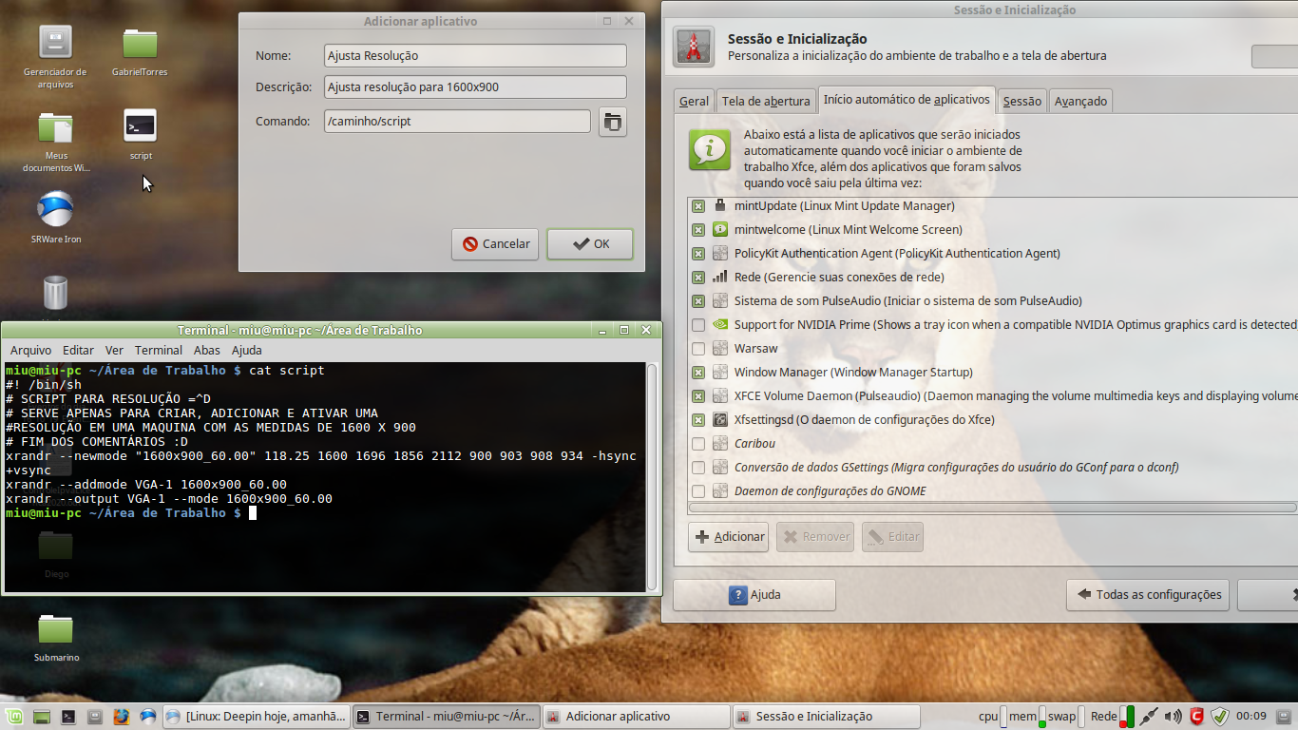This screenshot has height=730, width=1298.
Task: Open the GabrielTorres folder on desktop
Action: pyautogui.click(x=140, y=43)
